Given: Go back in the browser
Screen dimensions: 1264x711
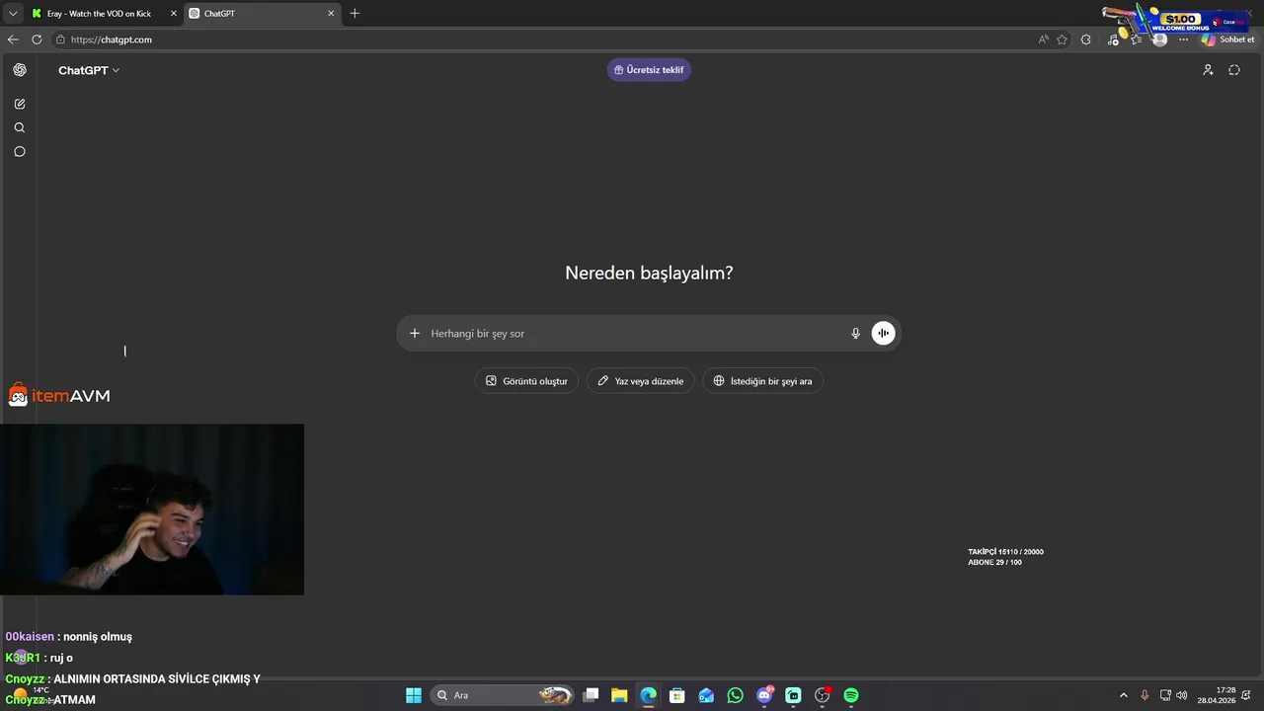Looking at the screenshot, I should pyautogui.click(x=13, y=39).
